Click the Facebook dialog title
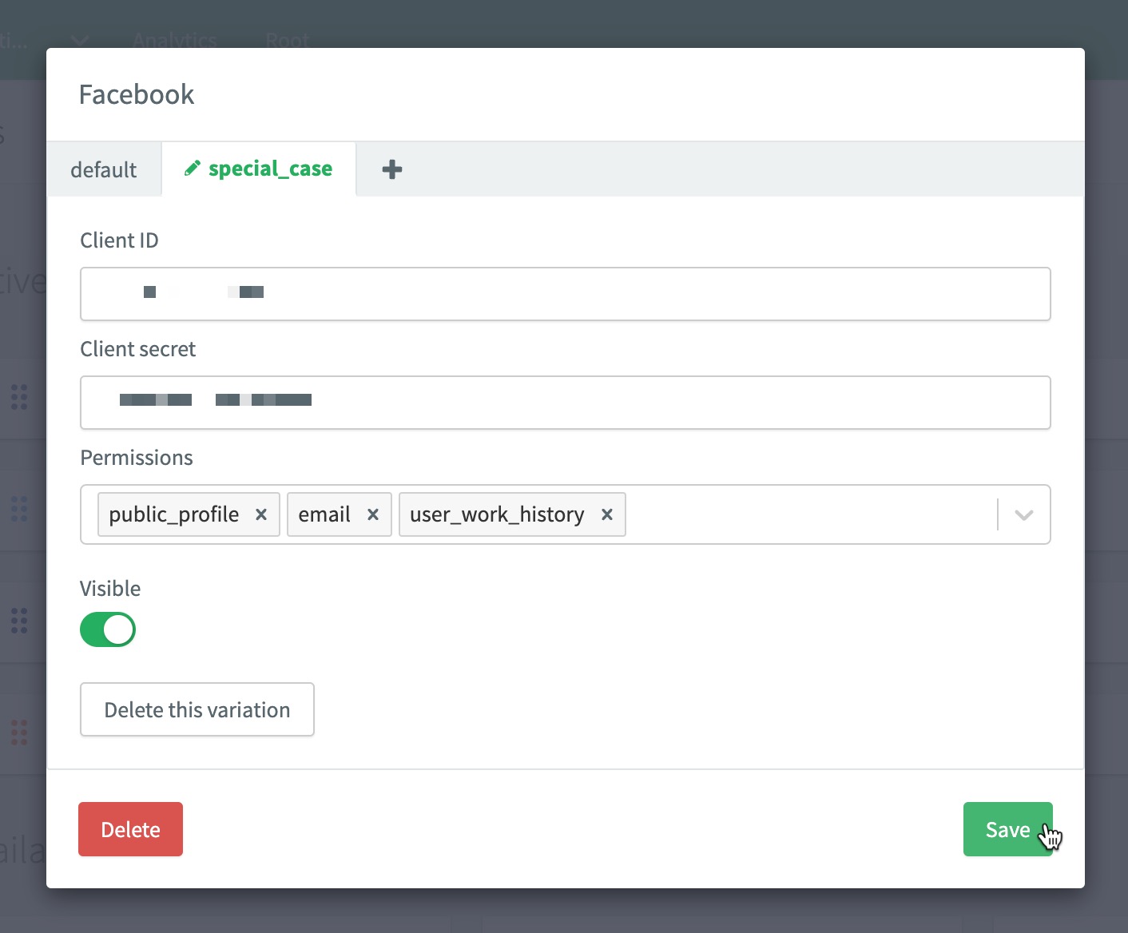Screen dimensions: 1128x933 coord(137,94)
